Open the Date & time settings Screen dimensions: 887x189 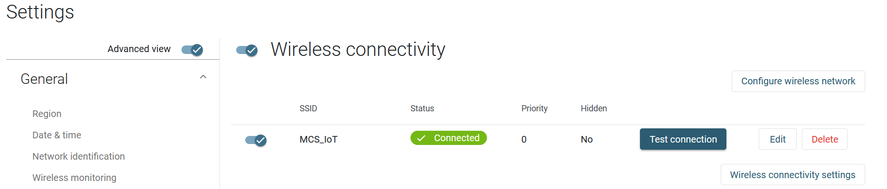[x=57, y=135]
